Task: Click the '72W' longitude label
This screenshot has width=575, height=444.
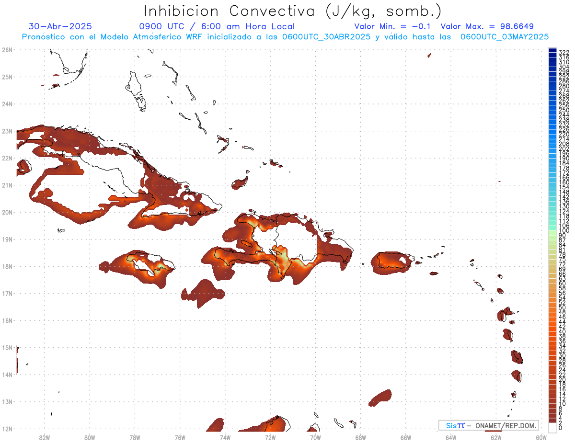Action: pos(270,437)
